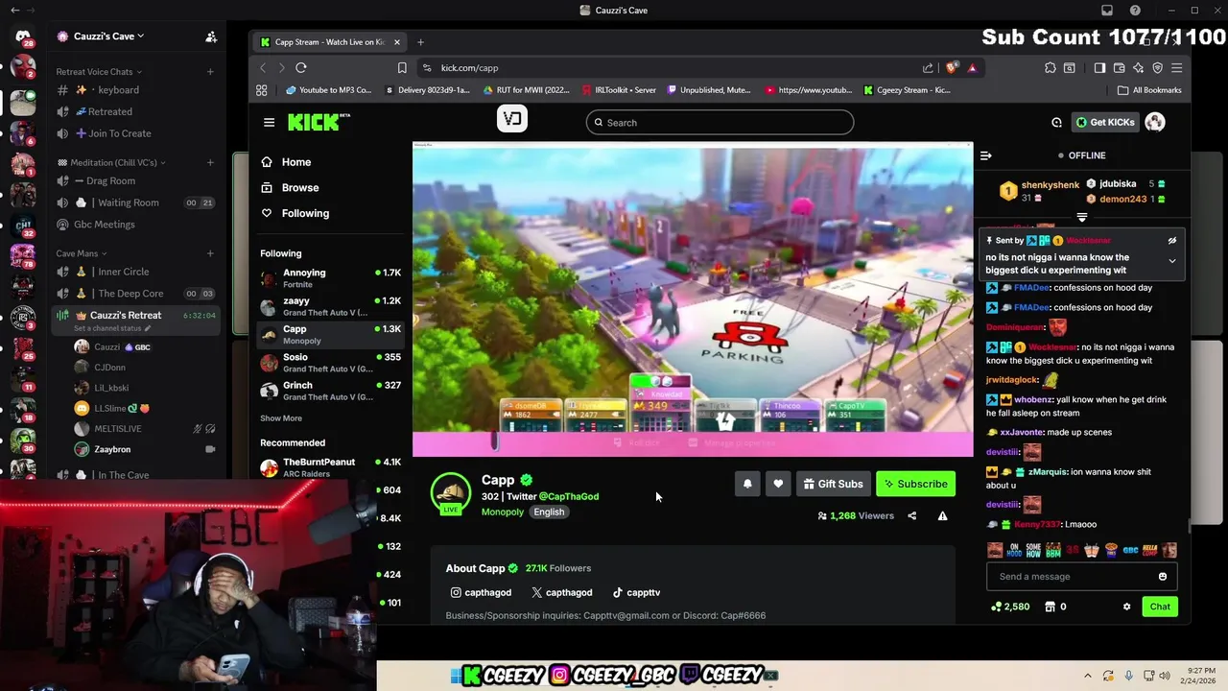The height and width of the screenshot is (691, 1228).
Task: Toggle browser sidebar panel icon
Action: [x=1100, y=68]
